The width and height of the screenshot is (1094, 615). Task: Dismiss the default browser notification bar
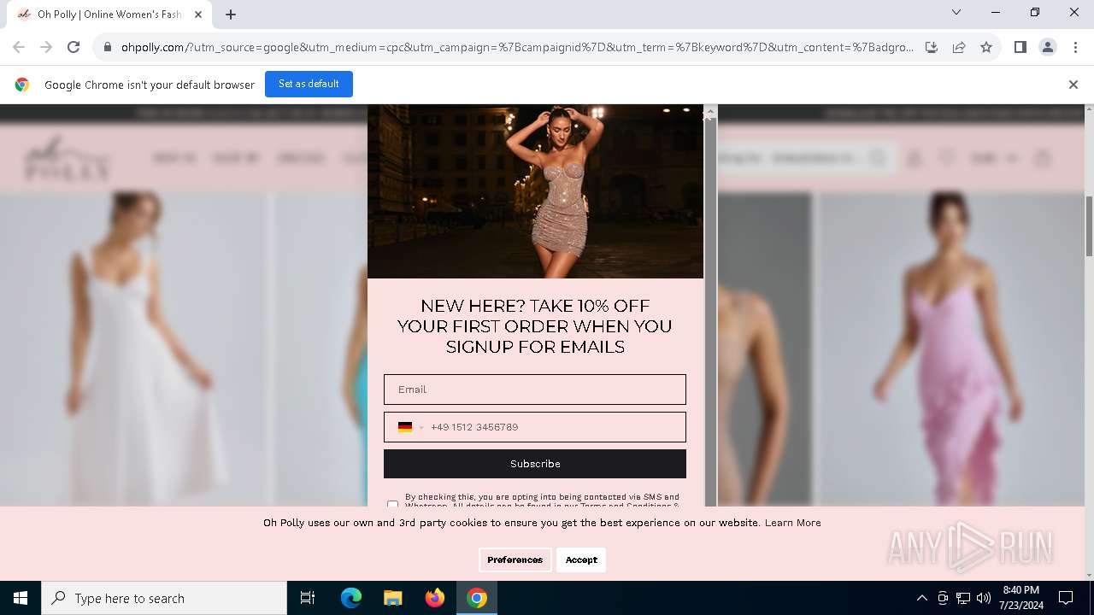tap(1073, 85)
